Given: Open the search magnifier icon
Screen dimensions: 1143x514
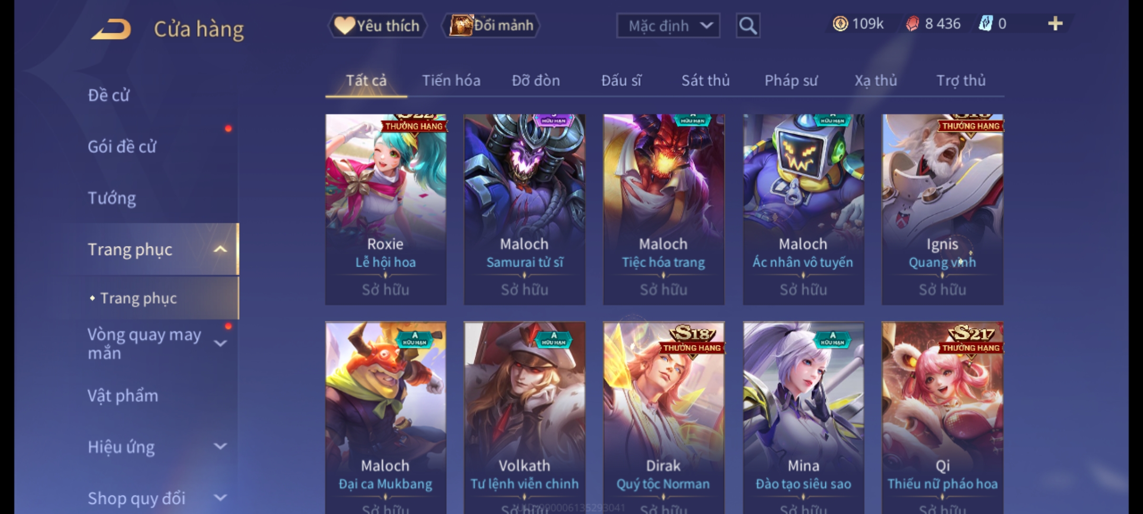Looking at the screenshot, I should [748, 26].
